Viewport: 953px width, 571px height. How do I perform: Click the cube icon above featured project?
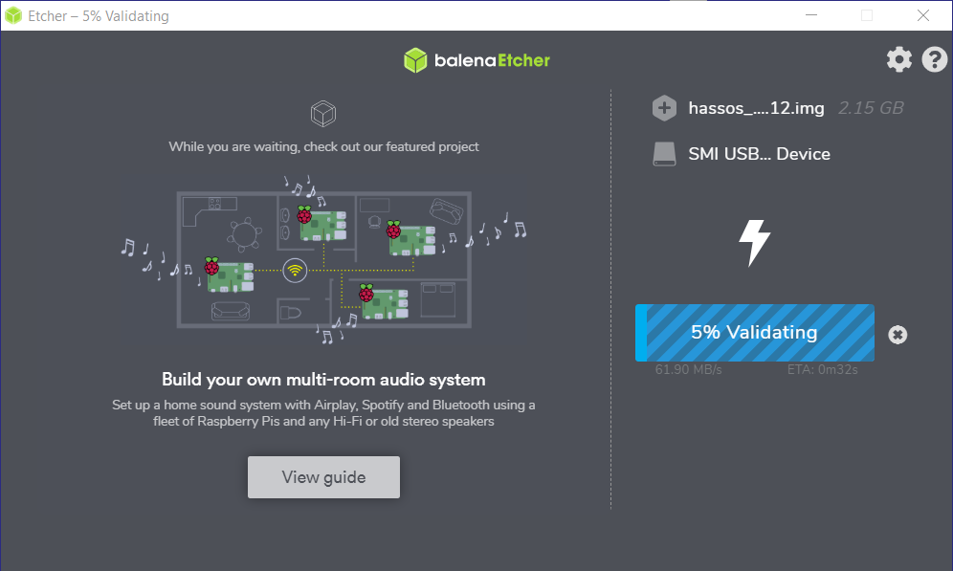coord(323,114)
